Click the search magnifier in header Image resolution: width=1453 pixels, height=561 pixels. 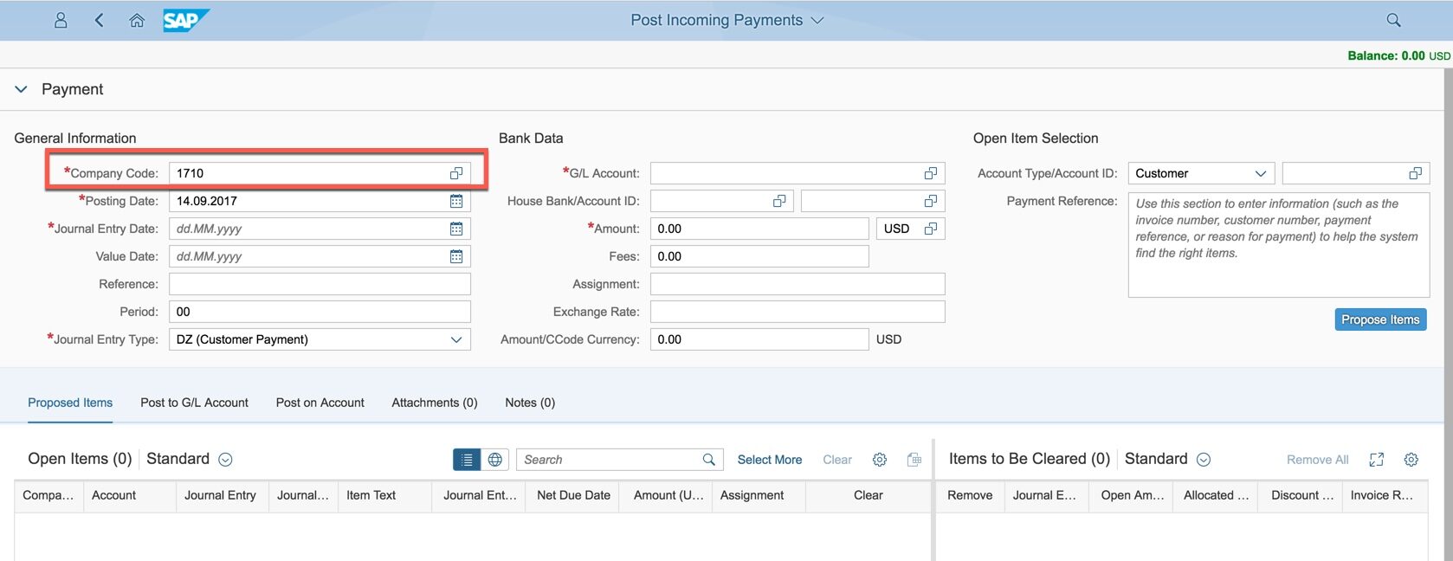tap(1393, 20)
